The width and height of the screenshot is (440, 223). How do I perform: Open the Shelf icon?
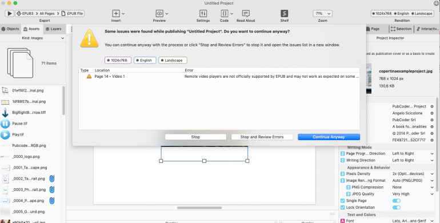[x=284, y=14]
